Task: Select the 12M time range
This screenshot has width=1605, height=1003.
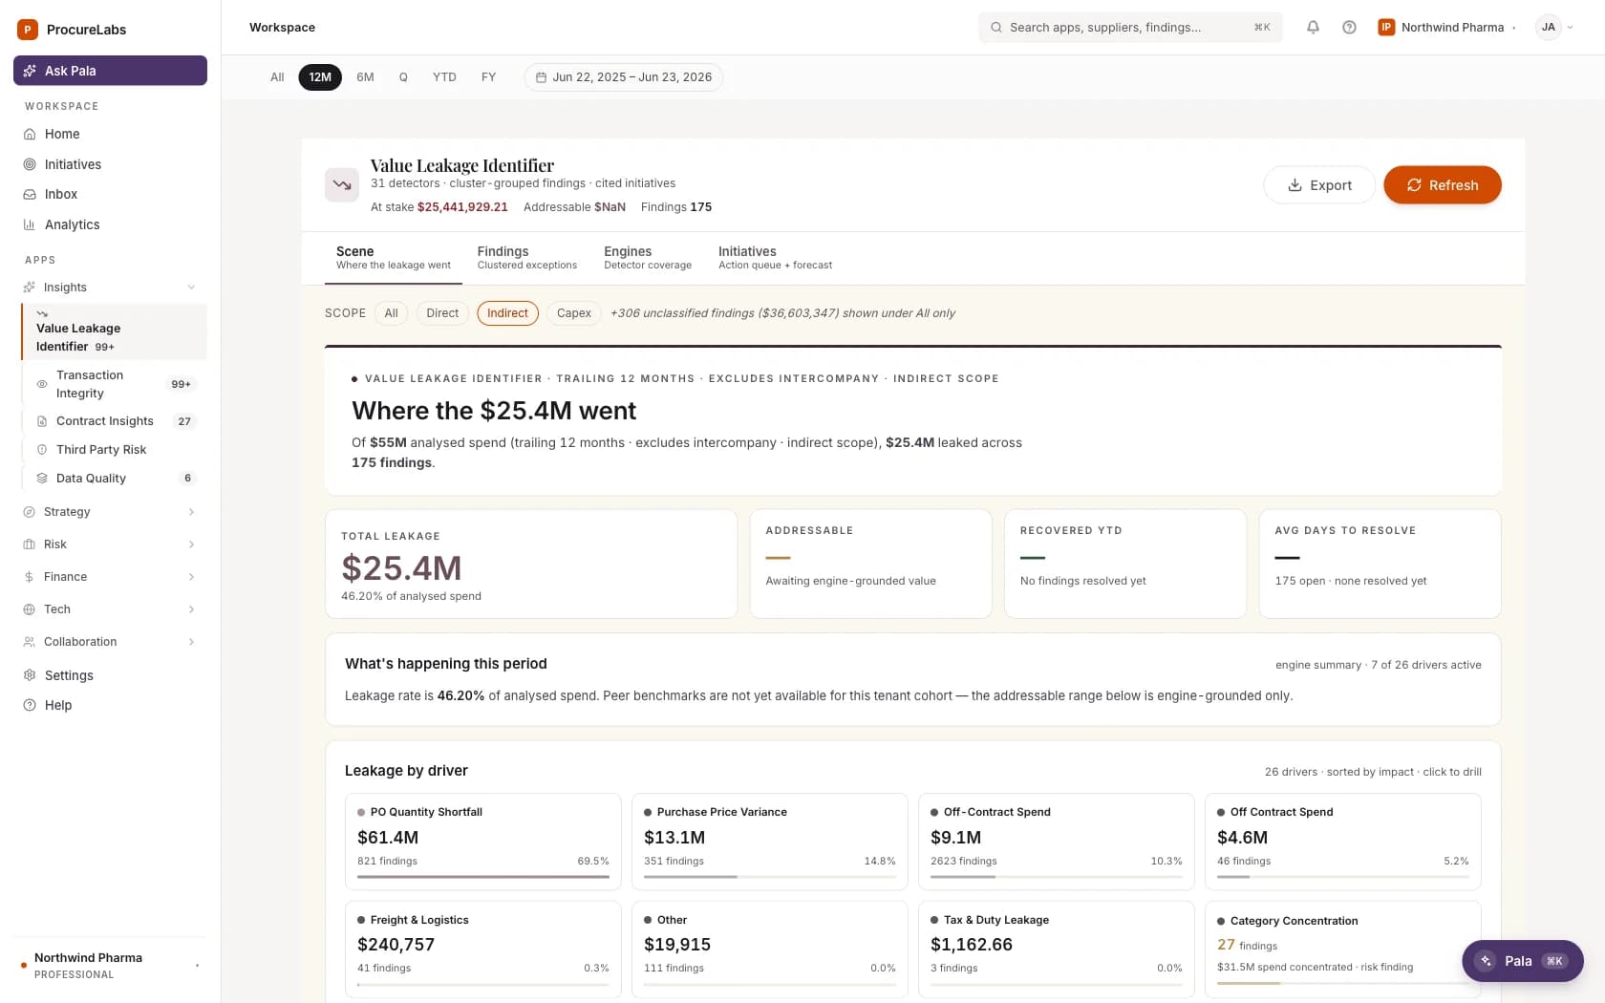Action: click(x=320, y=77)
